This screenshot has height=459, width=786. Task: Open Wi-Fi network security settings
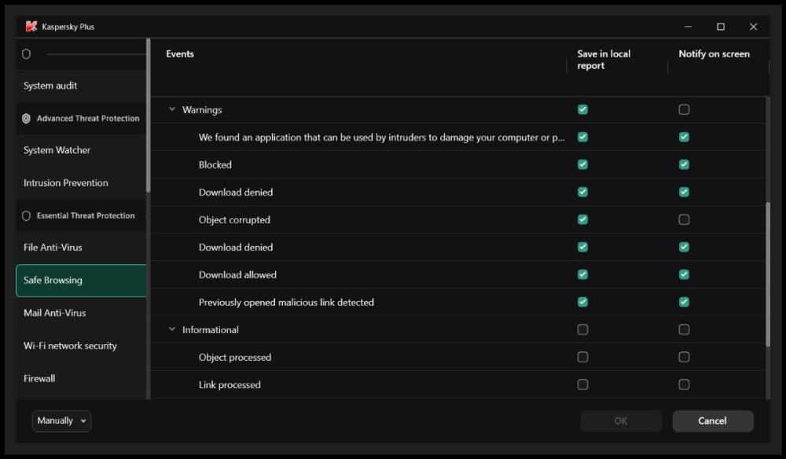pos(81,346)
